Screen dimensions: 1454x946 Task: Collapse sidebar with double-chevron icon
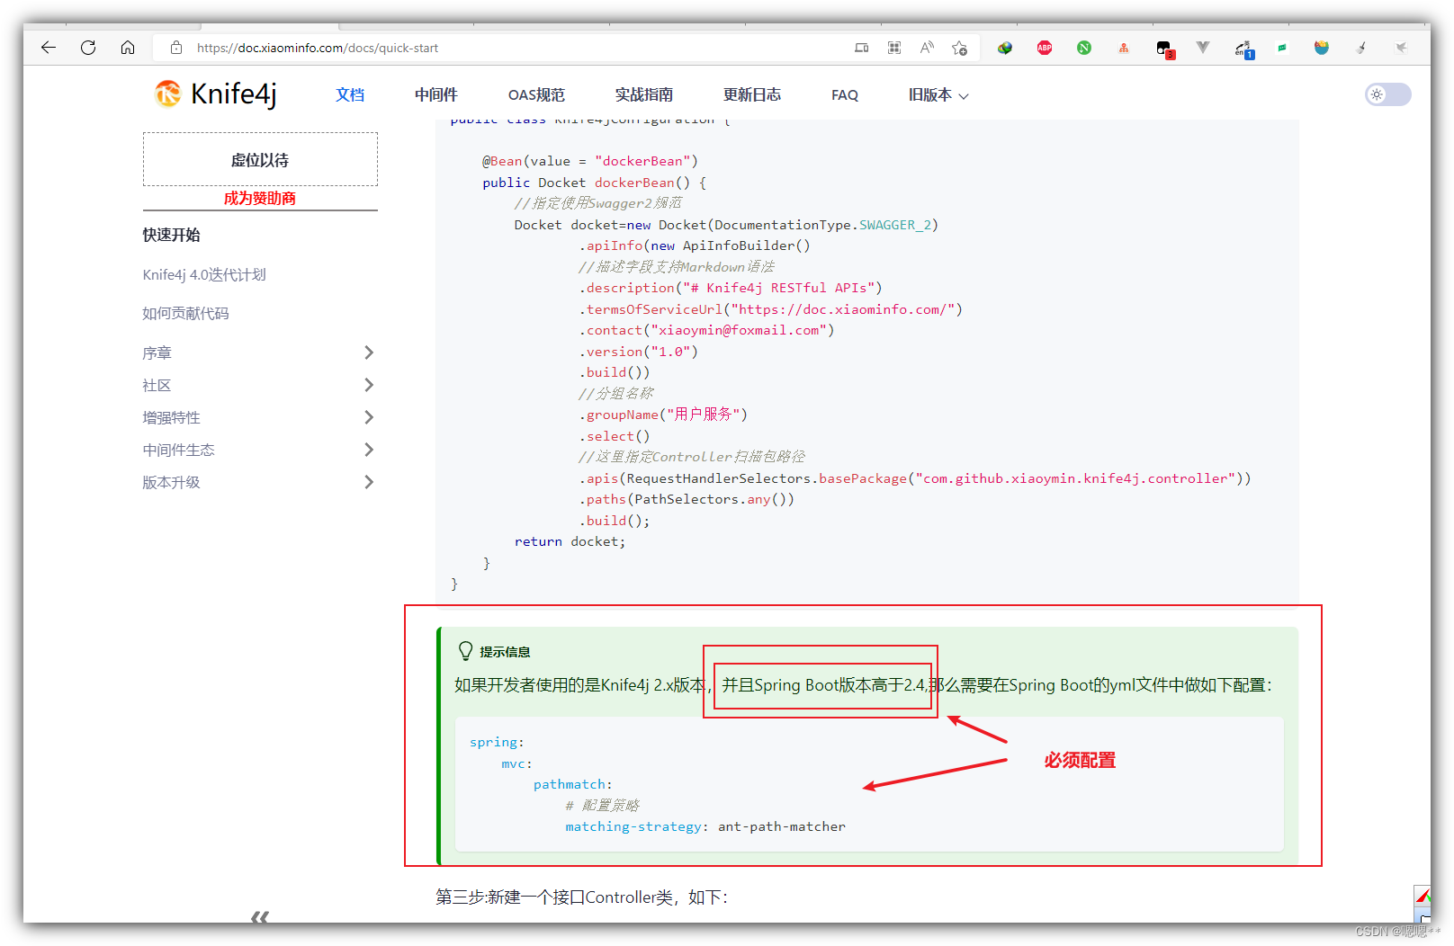pos(260,916)
